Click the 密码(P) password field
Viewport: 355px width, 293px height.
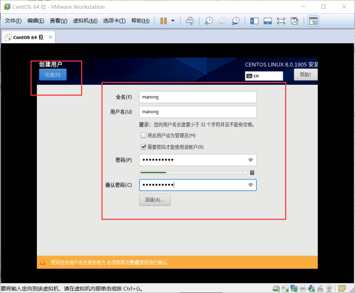click(x=198, y=160)
